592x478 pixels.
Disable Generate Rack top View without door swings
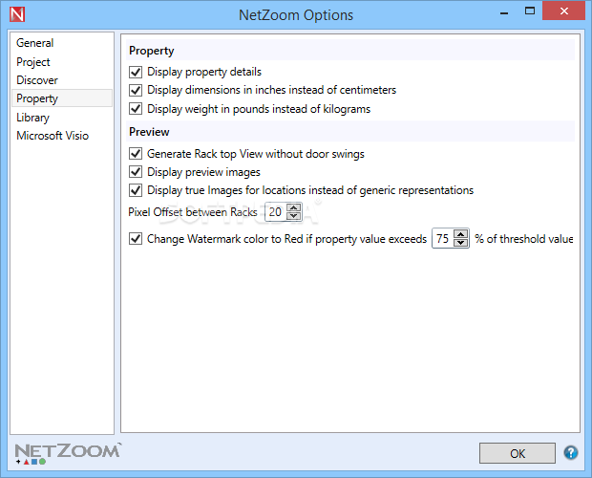tap(136, 153)
